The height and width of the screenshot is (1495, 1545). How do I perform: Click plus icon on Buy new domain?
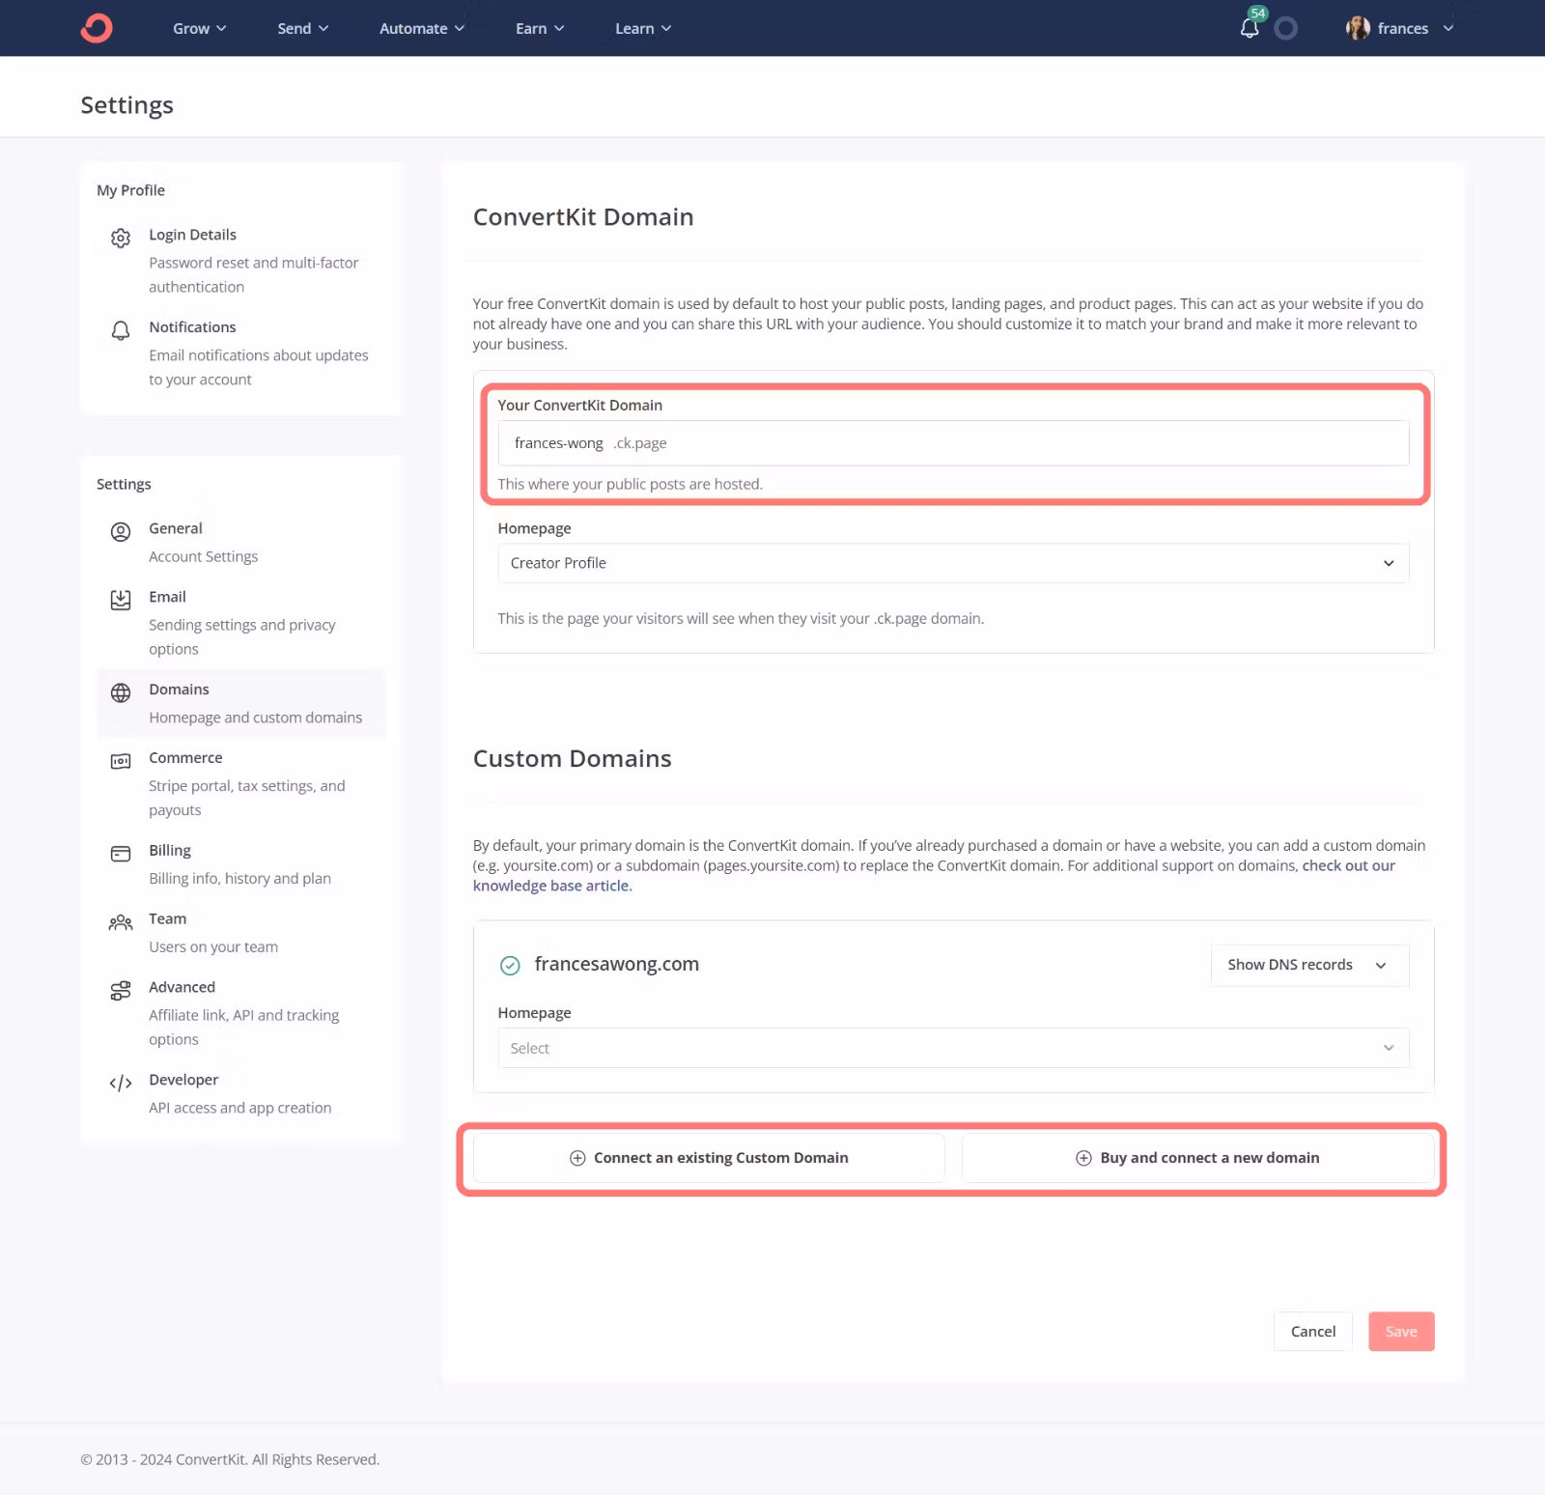pyautogui.click(x=1083, y=1158)
